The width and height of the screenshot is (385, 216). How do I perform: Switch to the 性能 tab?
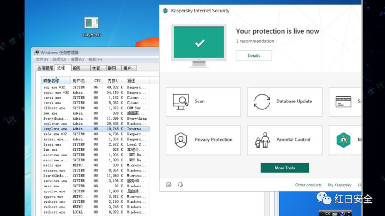[x=98, y=68]
